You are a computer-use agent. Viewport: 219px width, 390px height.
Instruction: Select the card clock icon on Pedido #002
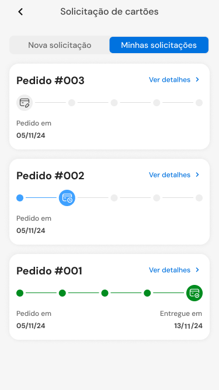click(x=67, y=198)
